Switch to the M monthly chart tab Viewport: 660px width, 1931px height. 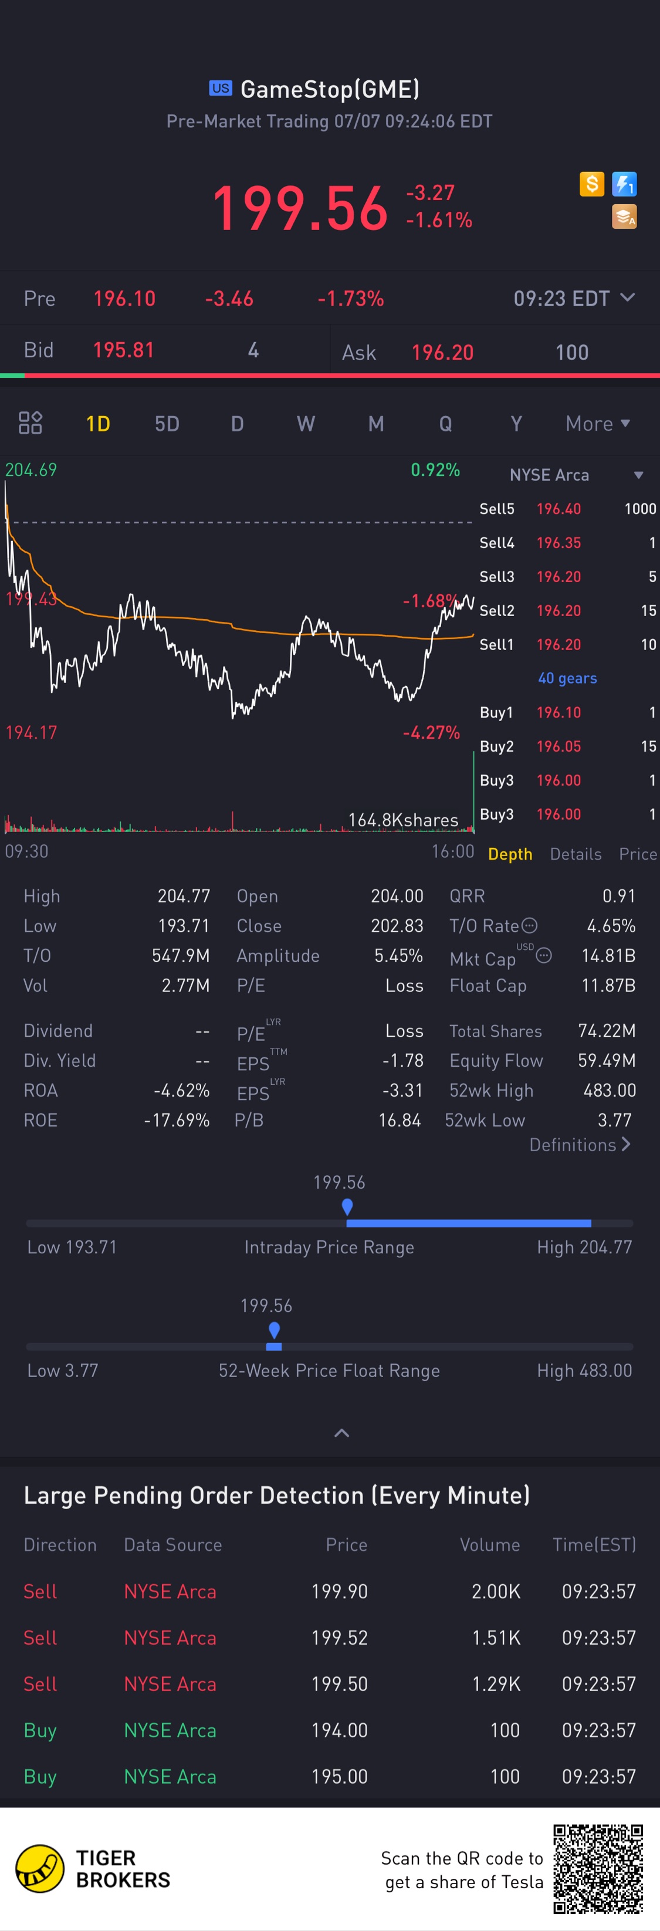click(x=376, y=424)
